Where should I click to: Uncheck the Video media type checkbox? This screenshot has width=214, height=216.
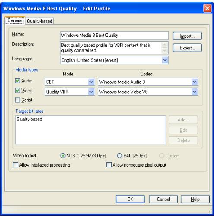tap(18, 91)
